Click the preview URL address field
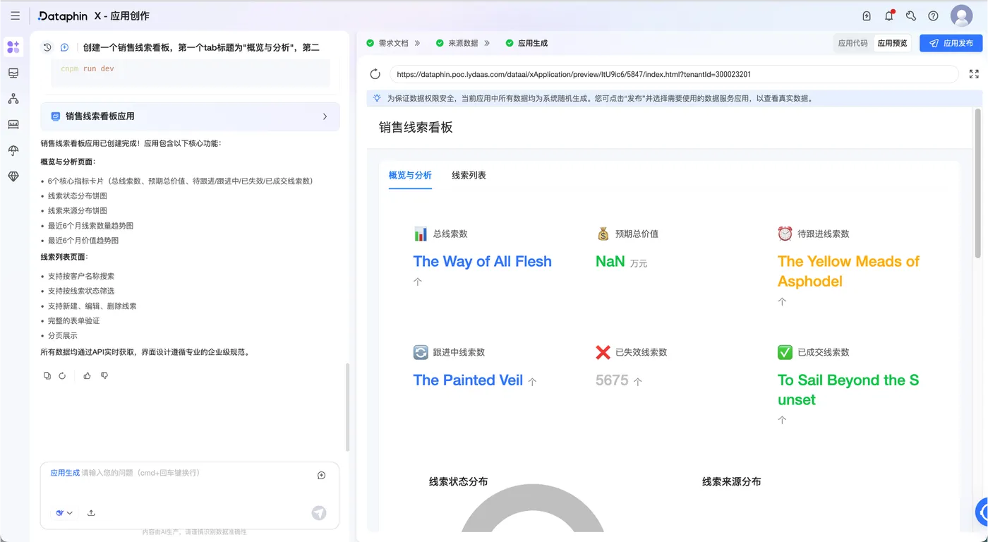 (x=674, y=74)
